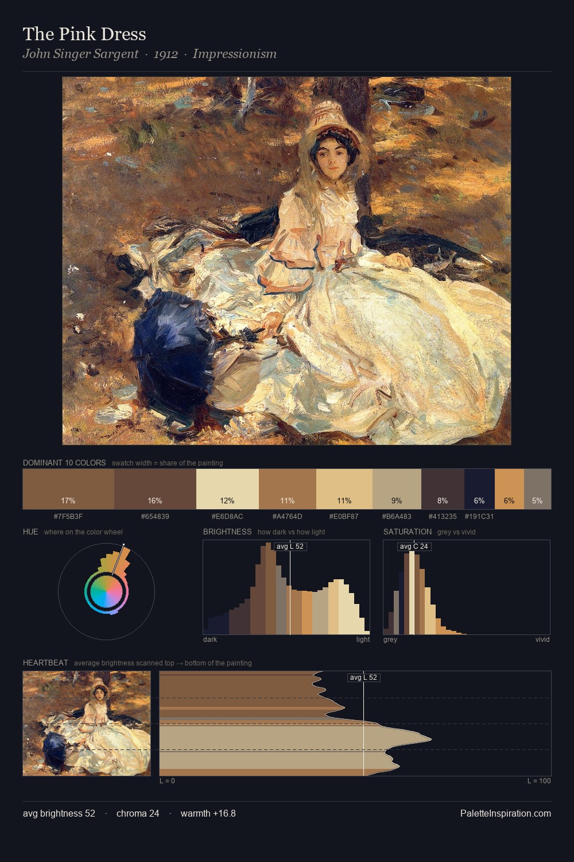
Task: Click hex code #654839 label
Action: click(x=155, y=516)
